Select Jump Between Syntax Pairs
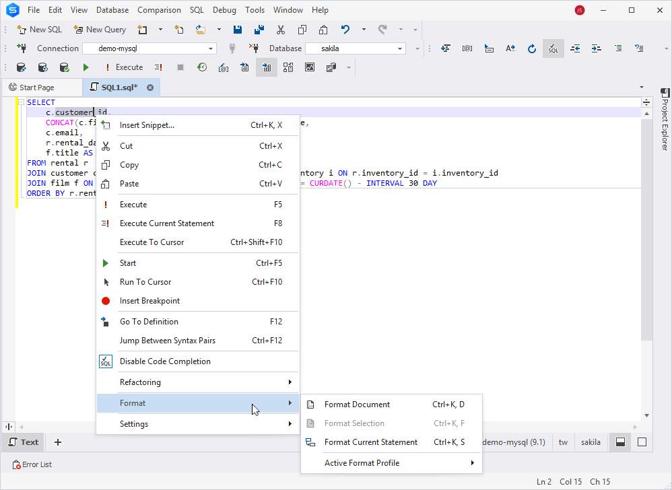This screenshot has height=490, width=672. click(x=197, y=341)
